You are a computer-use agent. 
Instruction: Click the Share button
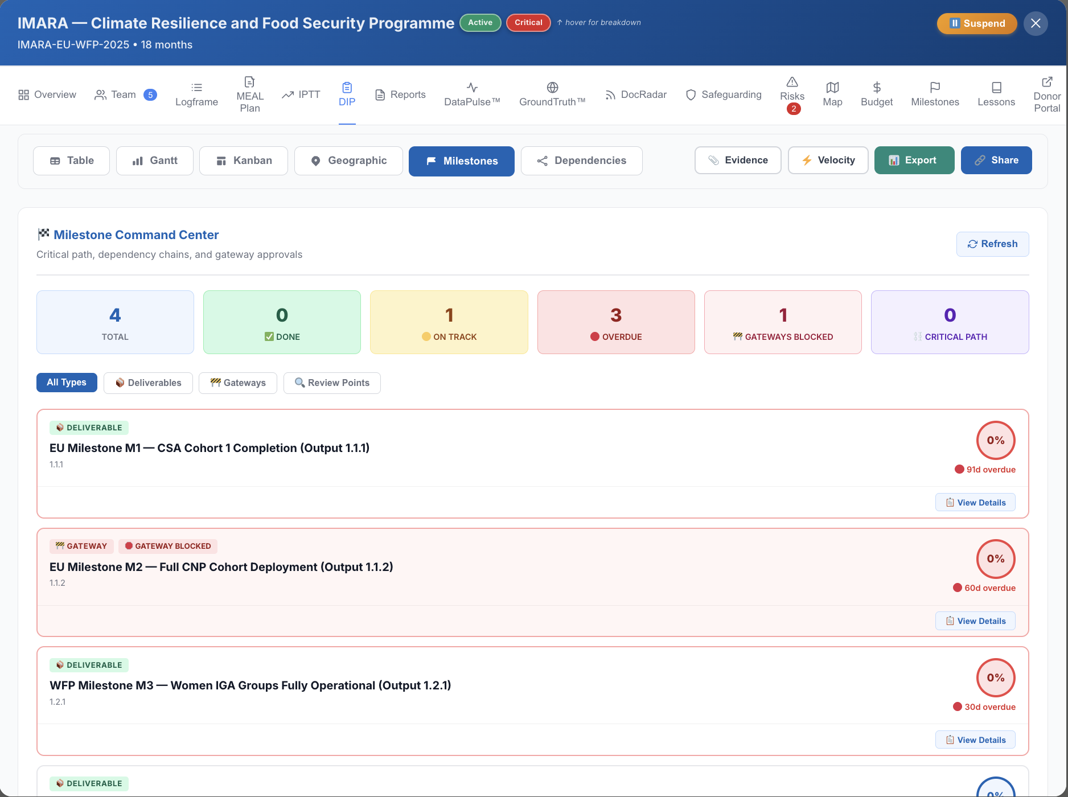coord(996,160)
